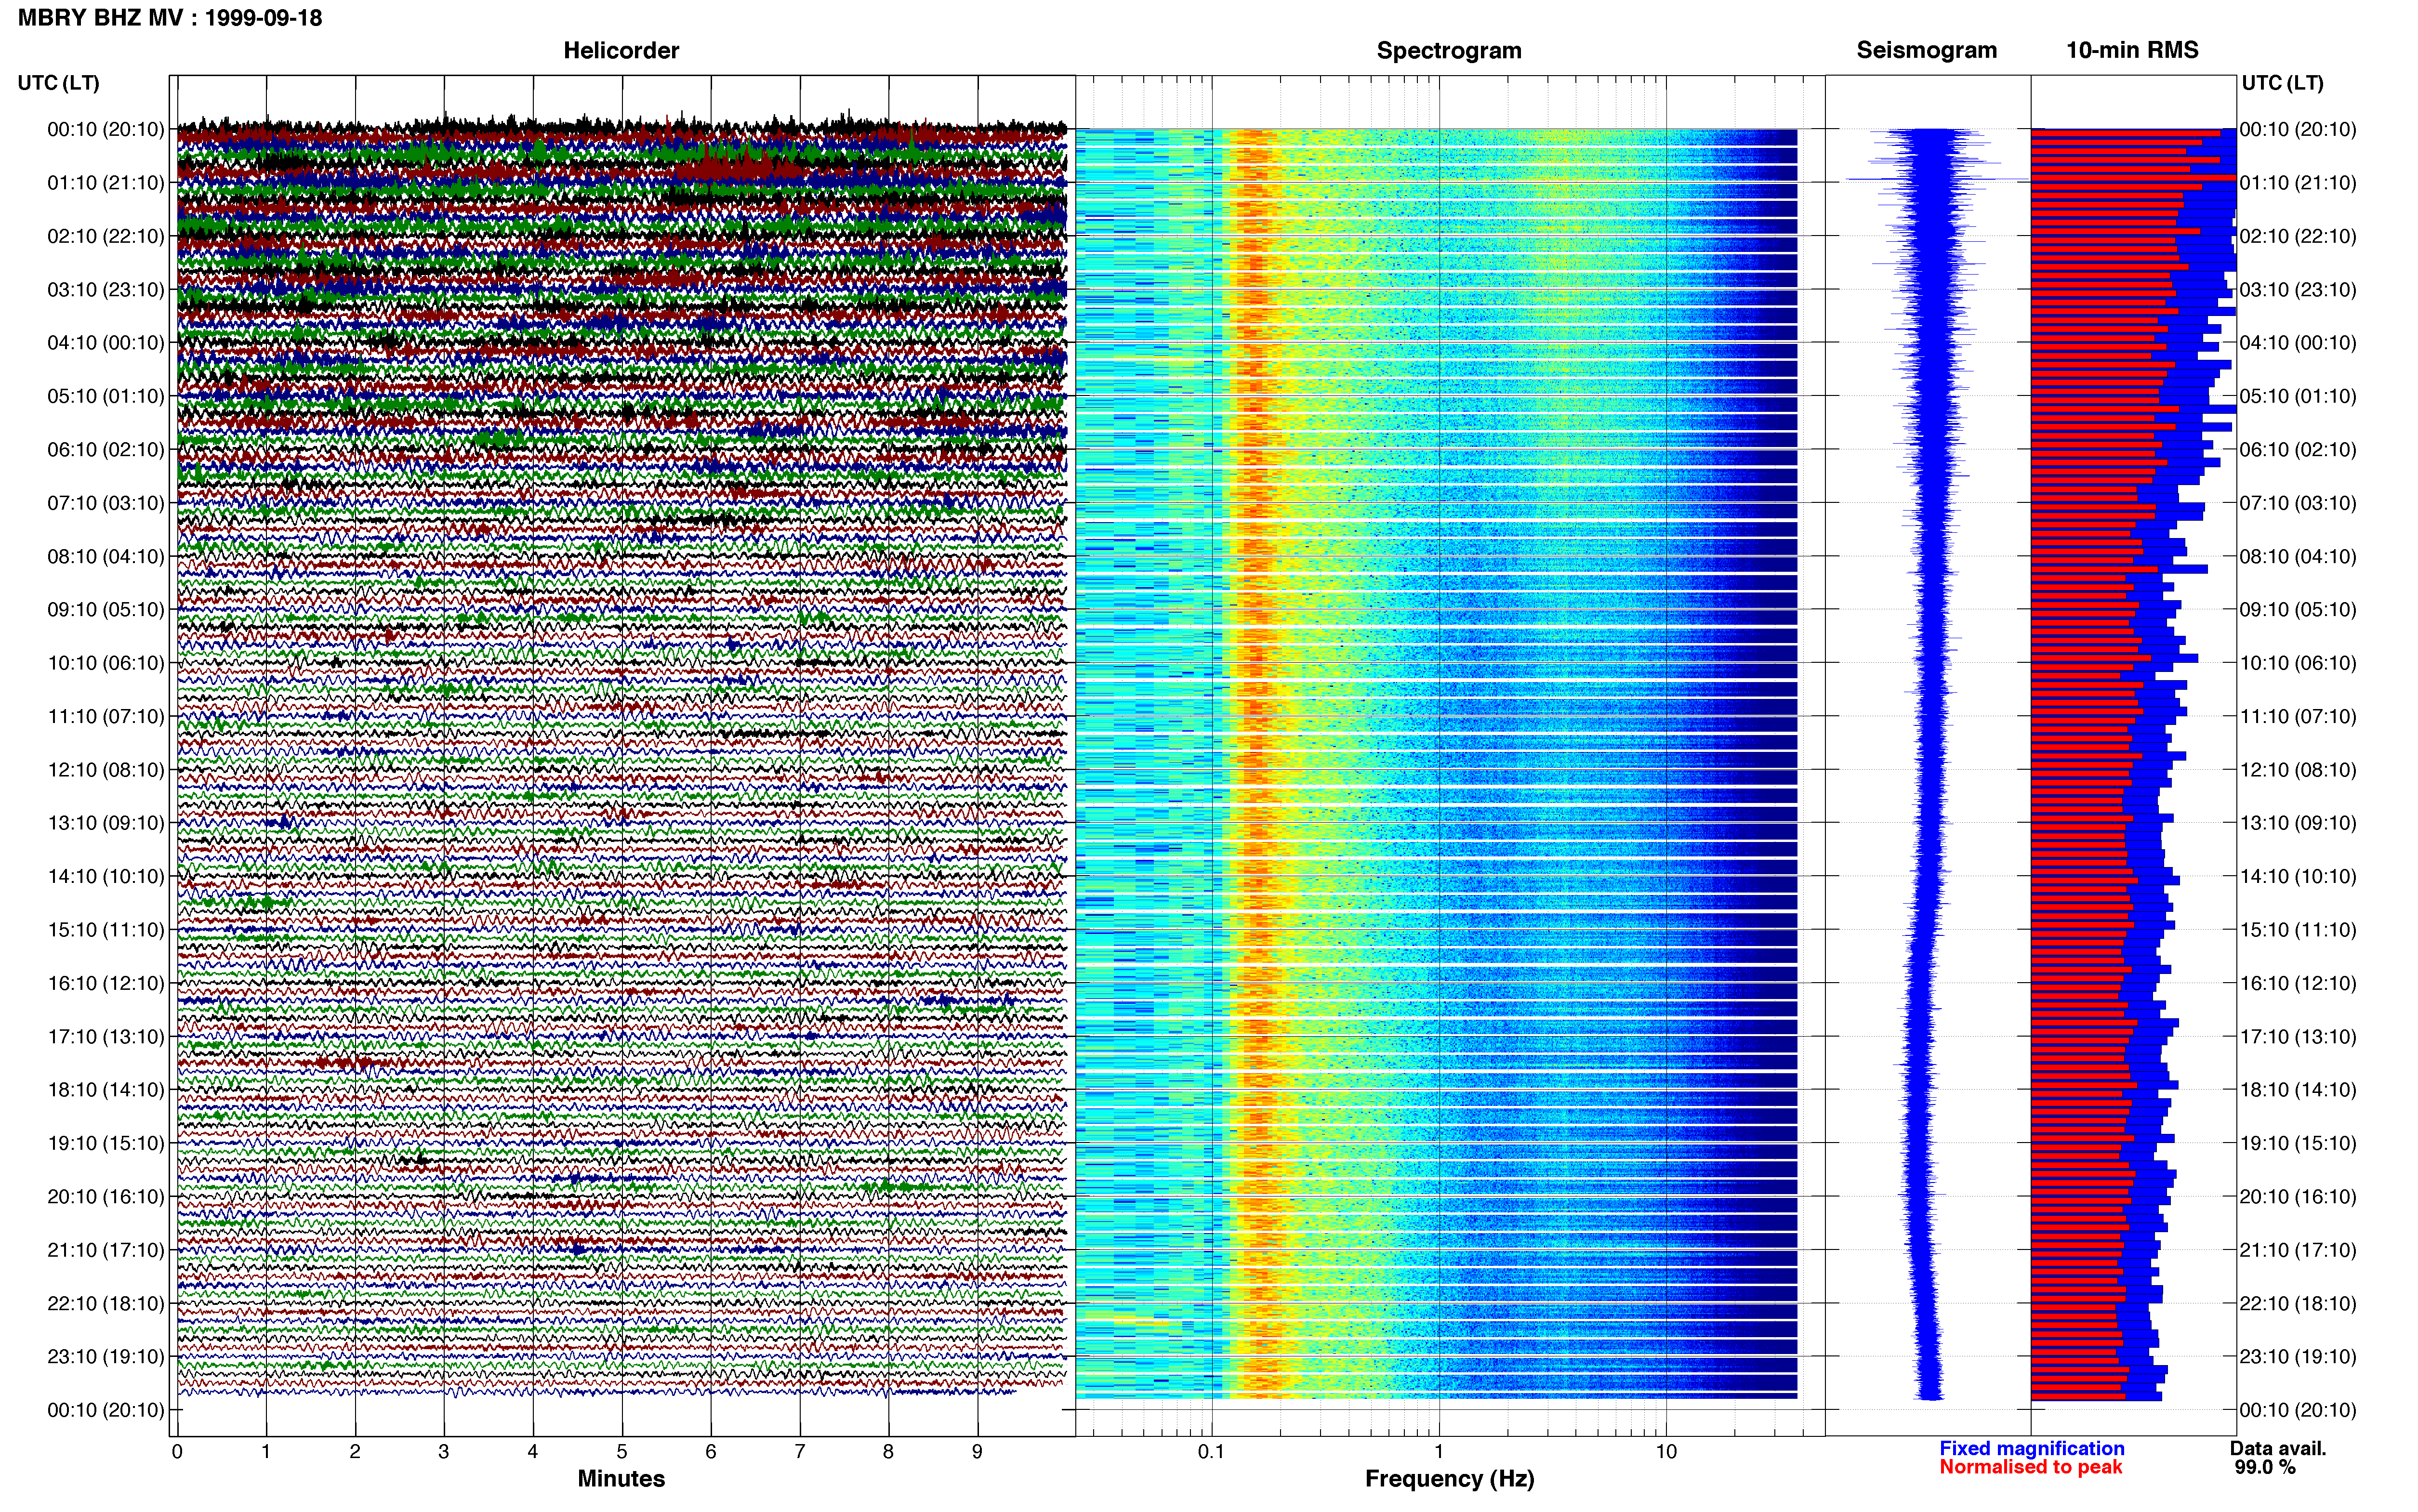This screenshot has height=1512, width=2418.
Task: Click left time label '03:10 (23:10)'
Action: [x=106, y=290]
